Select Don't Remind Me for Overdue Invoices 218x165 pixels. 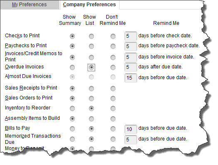[113, 68]
